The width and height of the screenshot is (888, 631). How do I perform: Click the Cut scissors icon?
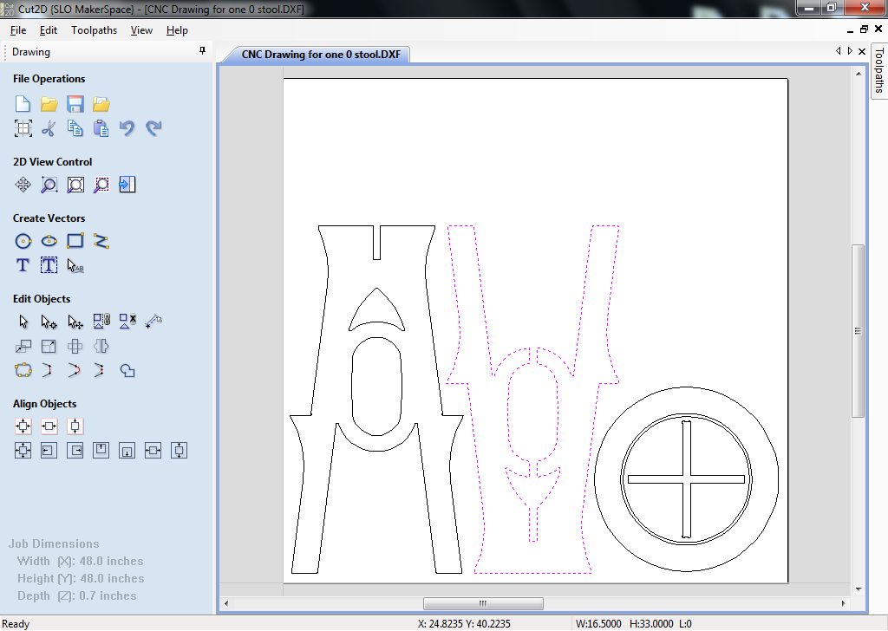point(49,128)
